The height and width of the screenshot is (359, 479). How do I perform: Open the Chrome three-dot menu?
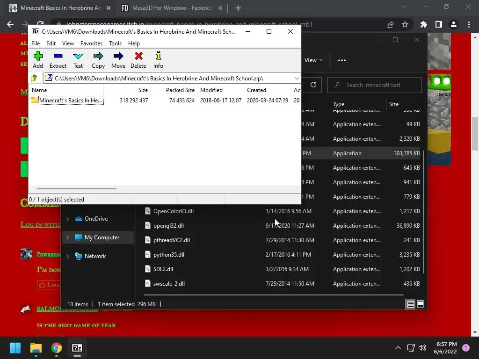point(469,24)
